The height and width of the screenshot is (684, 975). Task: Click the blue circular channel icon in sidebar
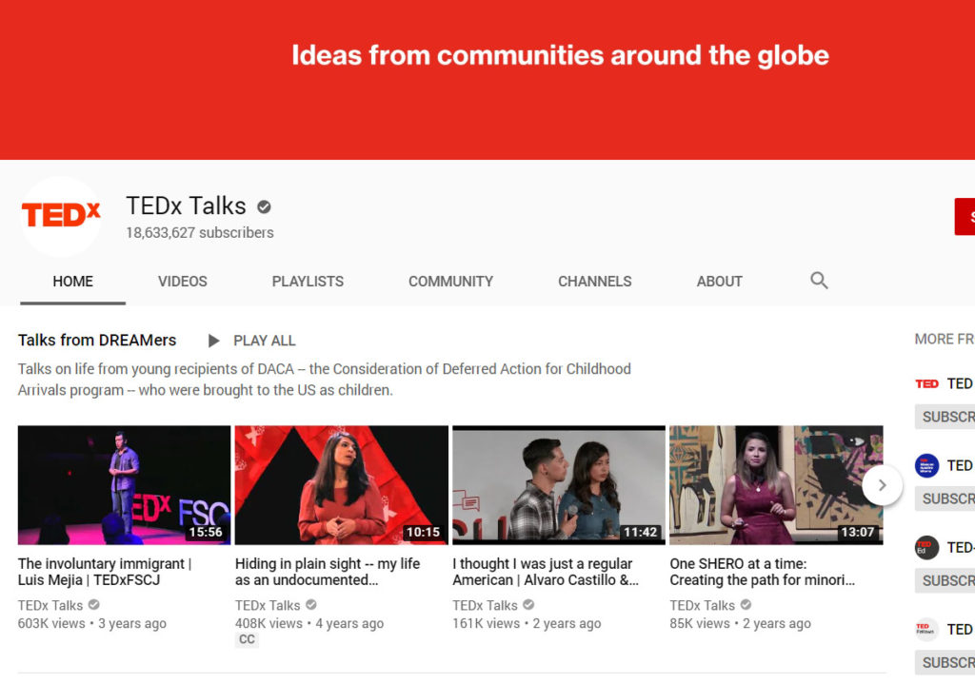click(926, 465)
